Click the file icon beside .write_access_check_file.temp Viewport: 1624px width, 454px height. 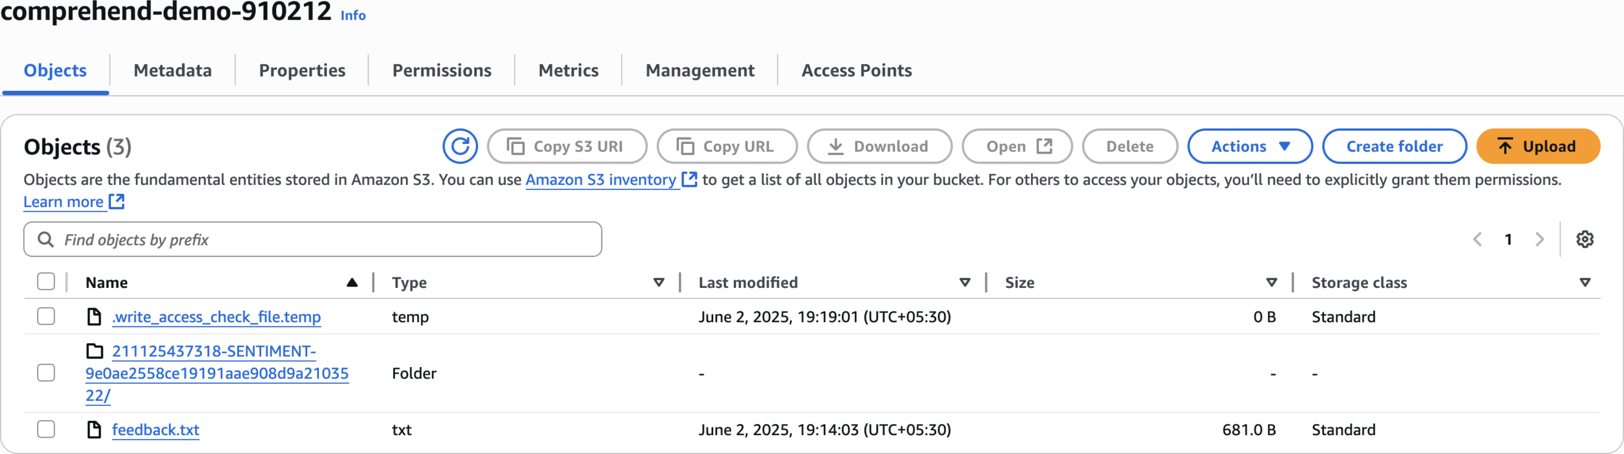(x=94, y=317)
